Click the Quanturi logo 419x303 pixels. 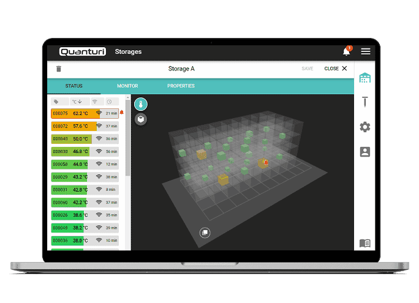83,51
